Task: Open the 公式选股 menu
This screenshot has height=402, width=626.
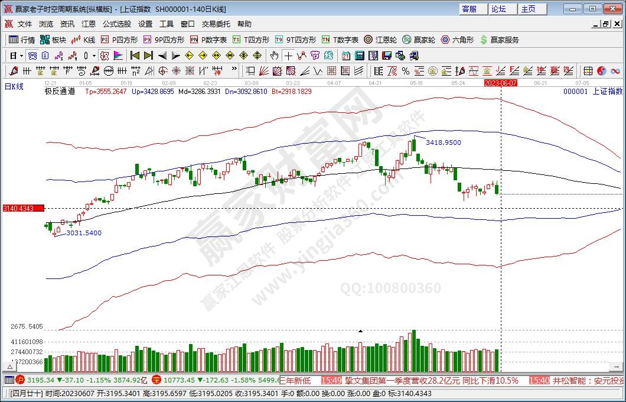Action: tap(117, 24)
